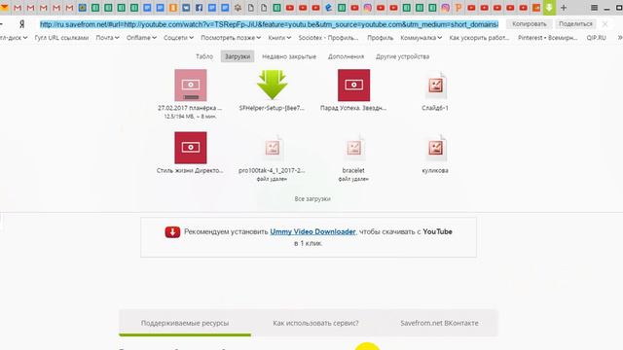Viewport: 623px width, 350px height.
Task: Open the Savefrom.net ВКонтакте tab
Action: point(439,323)
